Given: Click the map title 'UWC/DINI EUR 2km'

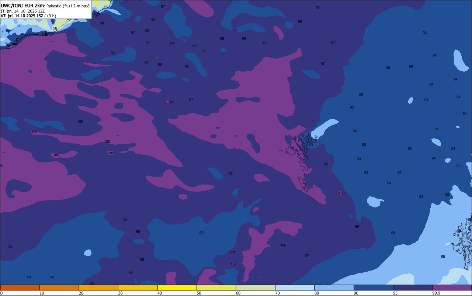Looking at the screenshot, I should tap(22, 5).
